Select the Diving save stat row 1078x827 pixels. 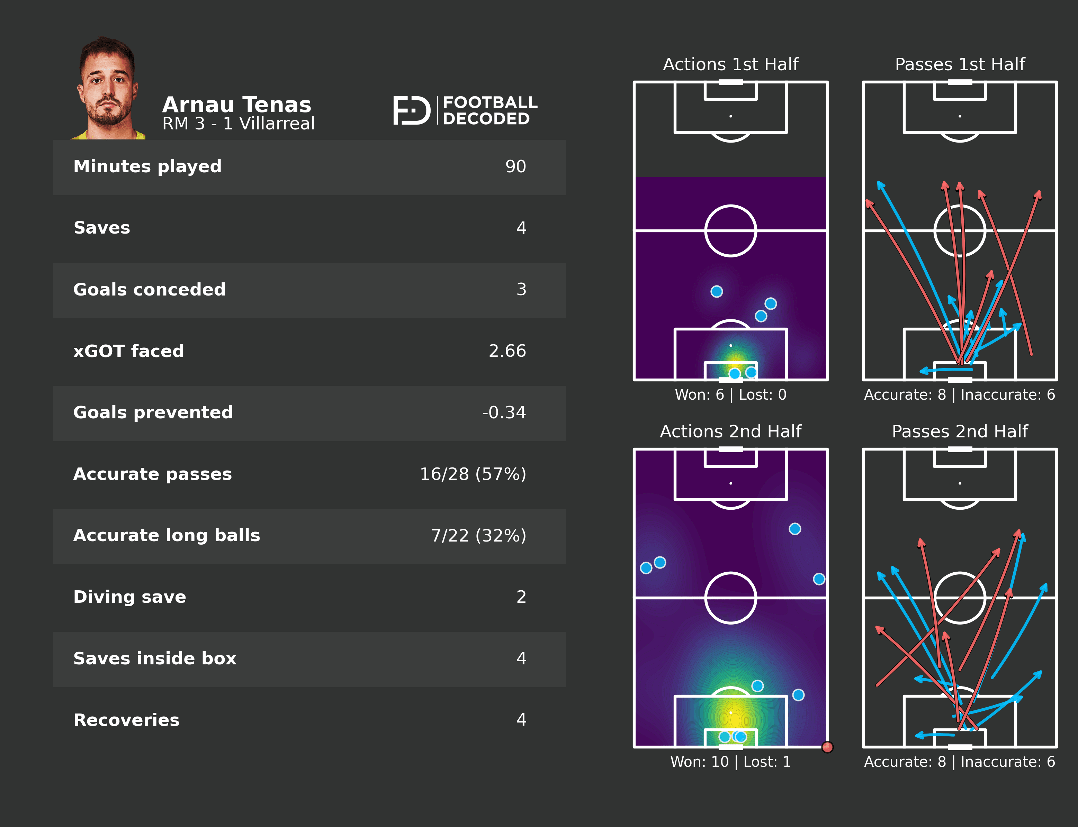tap(309, 597)
